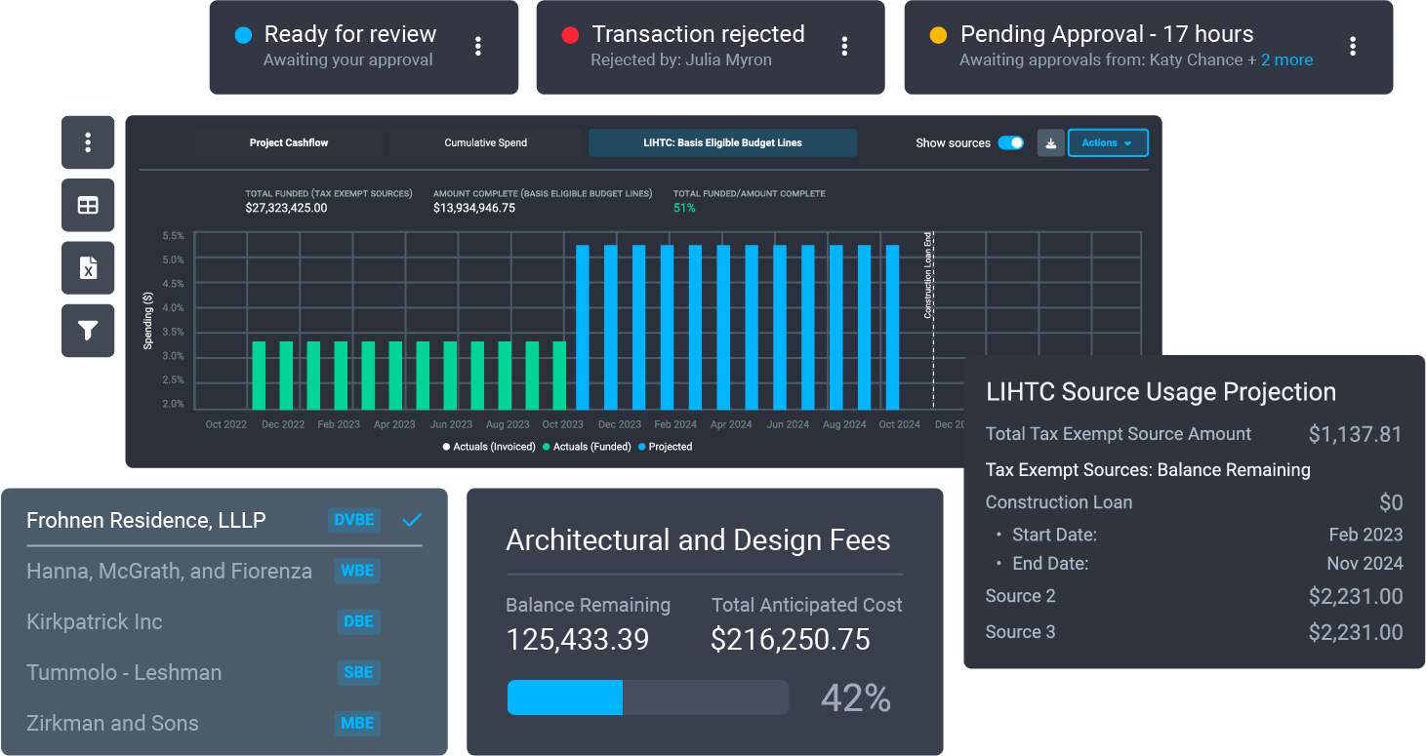Image resolution: width=1426 pixels, height=756 pixels.
Task: Open the sidebar three-dot options menu
Action: click(88, 142)
